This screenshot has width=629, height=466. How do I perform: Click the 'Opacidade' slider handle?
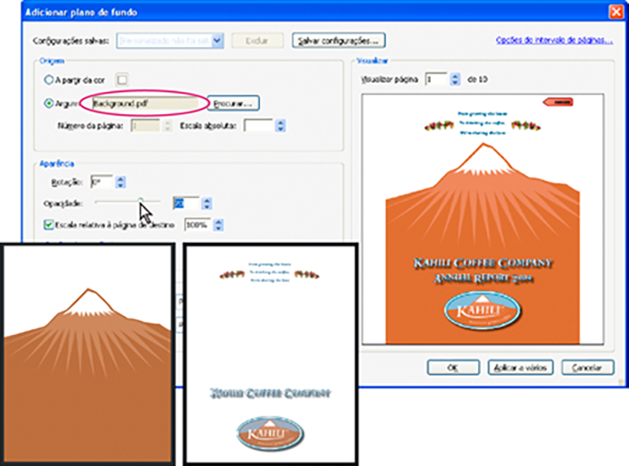tap(140, 200)
